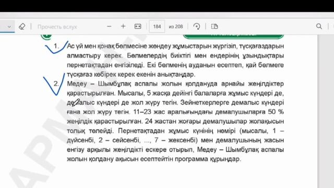Image resolution: width=334 pixels, height=188 pixels.
Task: Open search in the PDF
Action: (x=319, y=27)
